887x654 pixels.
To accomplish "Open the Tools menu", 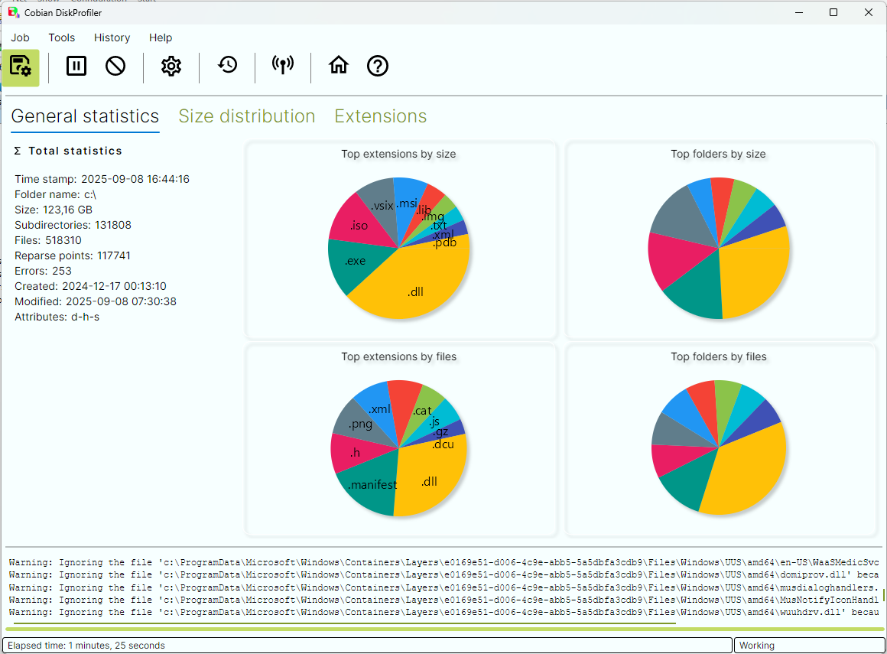I will pos(62,37).
